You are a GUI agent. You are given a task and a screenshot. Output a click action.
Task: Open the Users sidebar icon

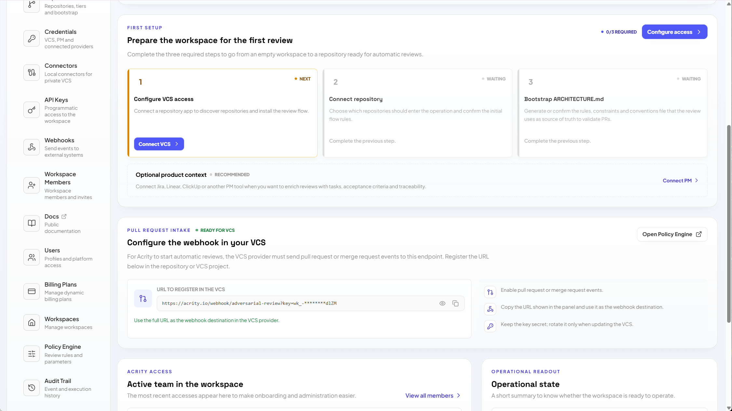pyautogui.click(x=32, y=257)
